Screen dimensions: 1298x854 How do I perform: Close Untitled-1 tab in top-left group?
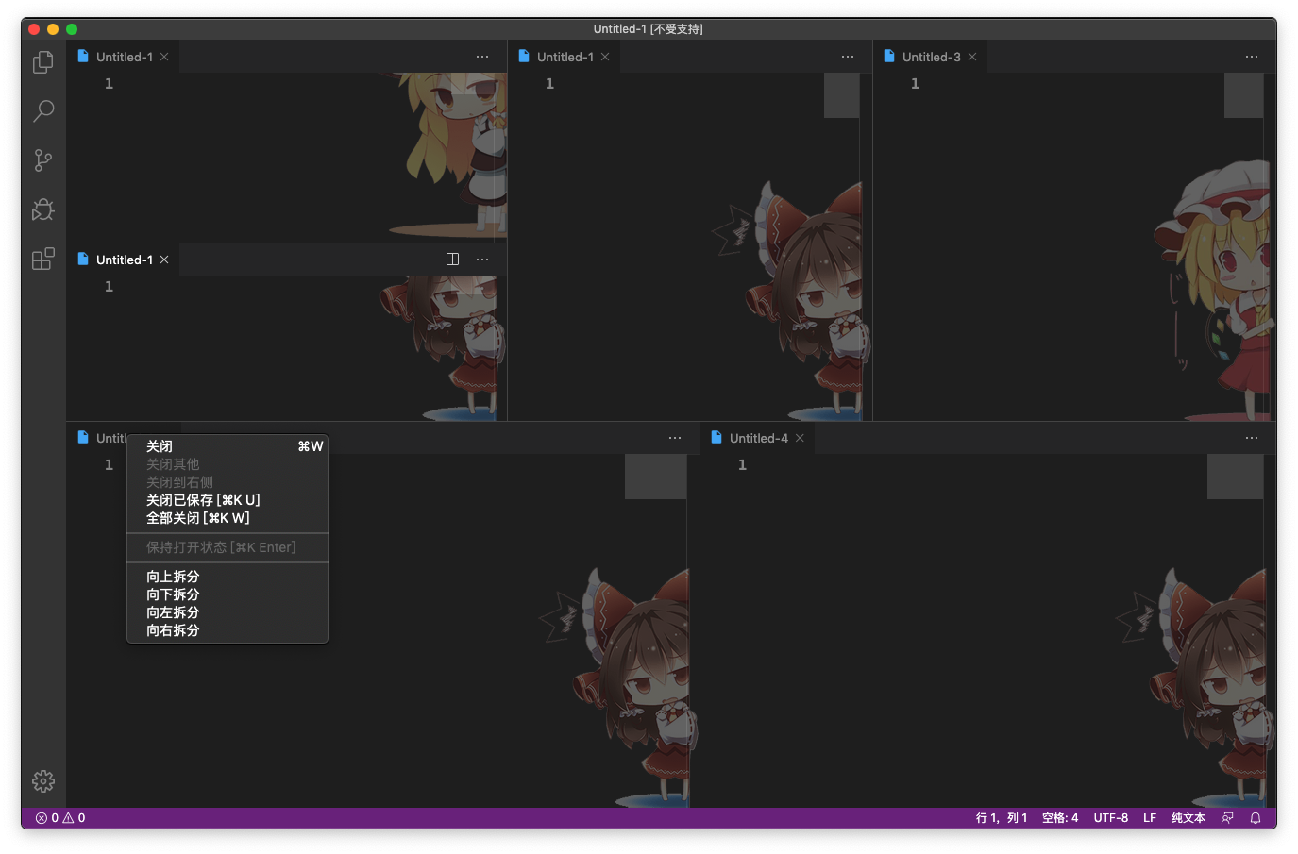pyautogui.click(x=164, y=57)
